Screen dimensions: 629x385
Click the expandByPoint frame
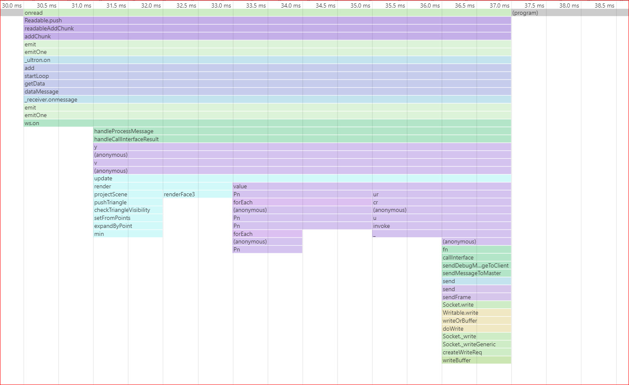[128, 226]
